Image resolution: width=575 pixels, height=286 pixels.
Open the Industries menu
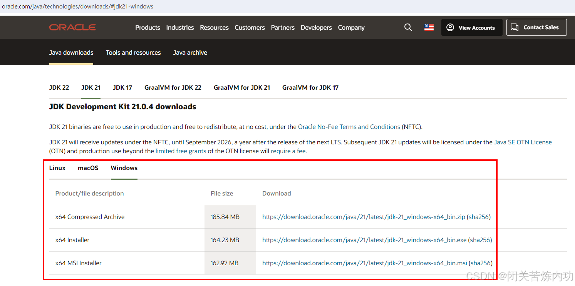click(180, 27)
